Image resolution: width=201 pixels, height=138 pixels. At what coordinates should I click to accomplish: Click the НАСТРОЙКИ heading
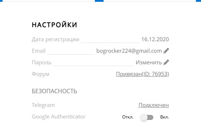54,25
